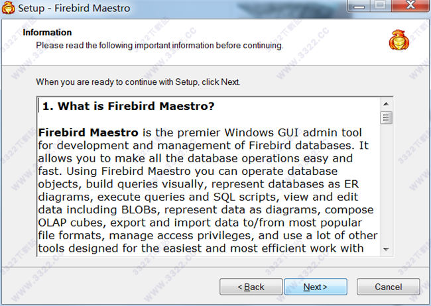Click the Firebird Maestro setup icon in title bar
The image size is (431, 306).
click(9, 9)
